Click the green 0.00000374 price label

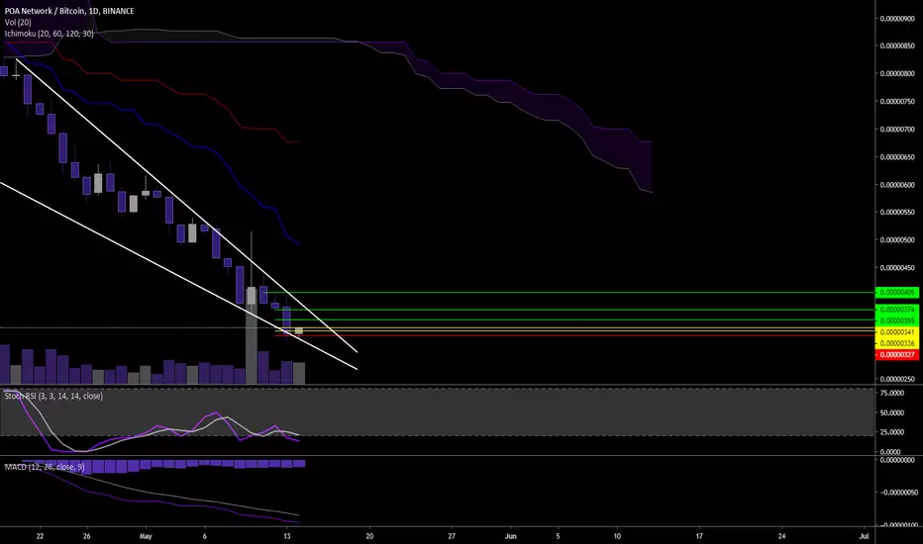point(897,310)
